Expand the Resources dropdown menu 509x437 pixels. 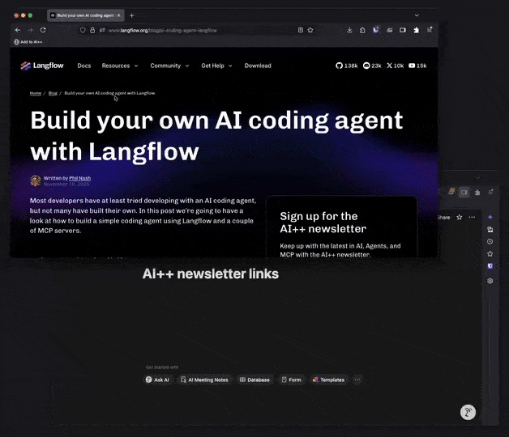click(x=119, y=66)
